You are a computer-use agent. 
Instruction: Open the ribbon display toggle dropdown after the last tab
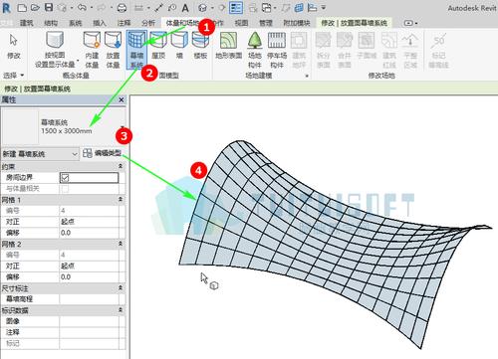tap(410, 23)
